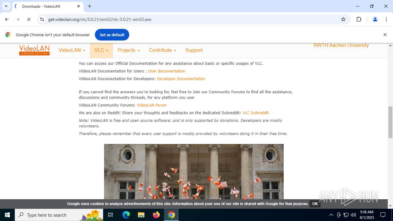
Task: Accept cookie notice with OK button
Action: click(x=315, y=204)
